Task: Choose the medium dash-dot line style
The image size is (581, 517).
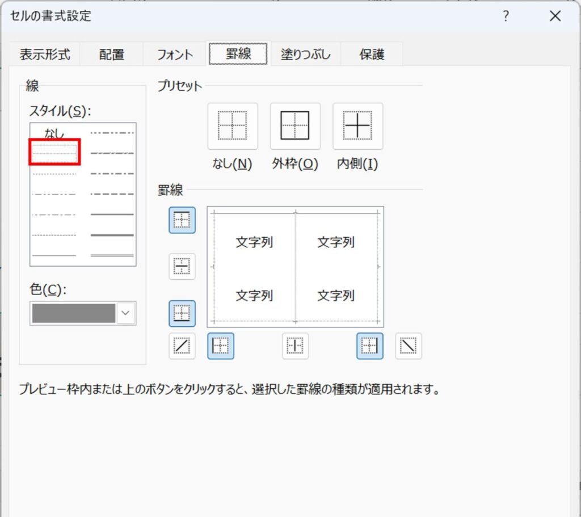Action: (112, 174)
